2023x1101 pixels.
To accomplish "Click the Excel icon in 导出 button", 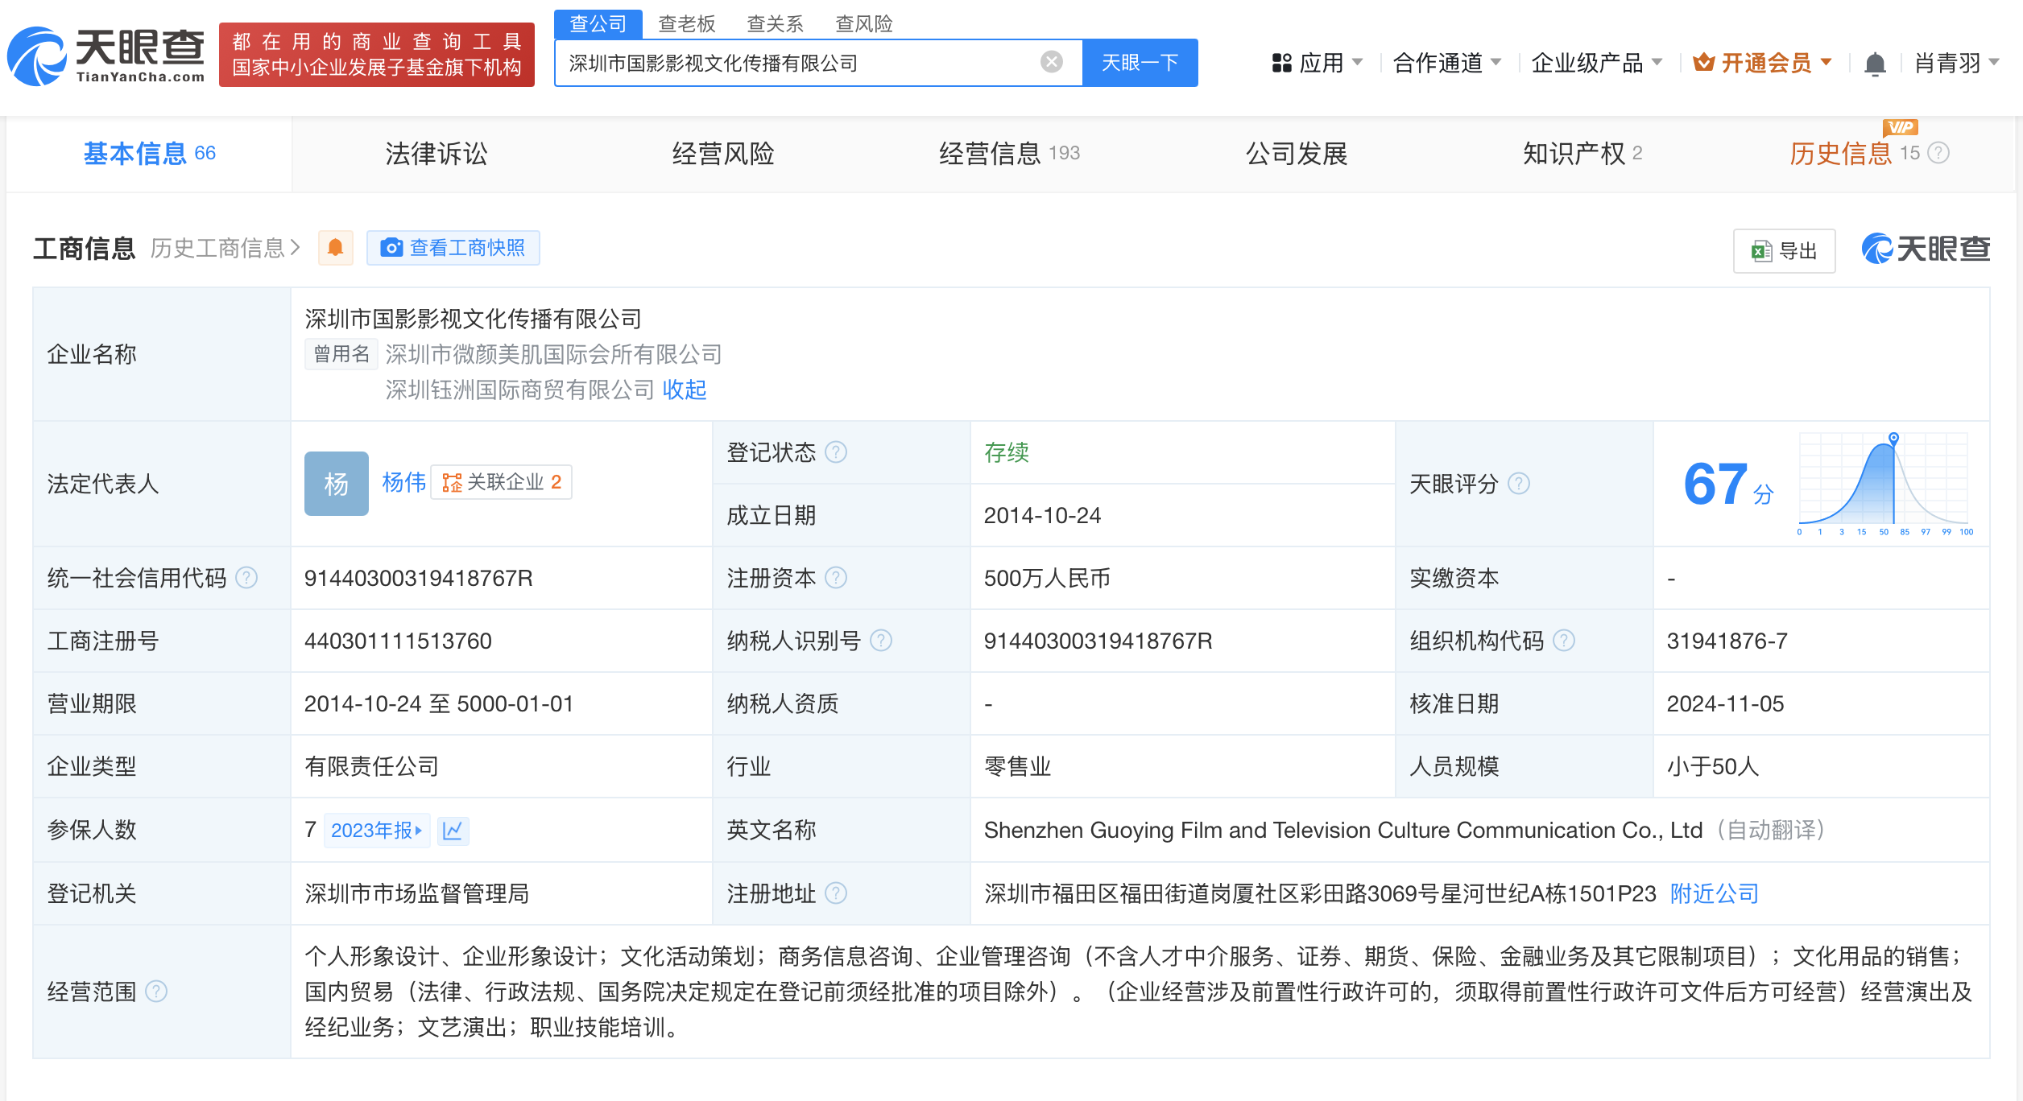I will coord(1761,251).
